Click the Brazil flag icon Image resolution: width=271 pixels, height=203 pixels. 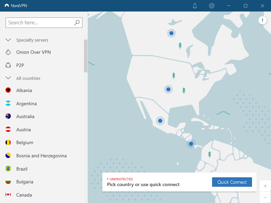(8, 168)
